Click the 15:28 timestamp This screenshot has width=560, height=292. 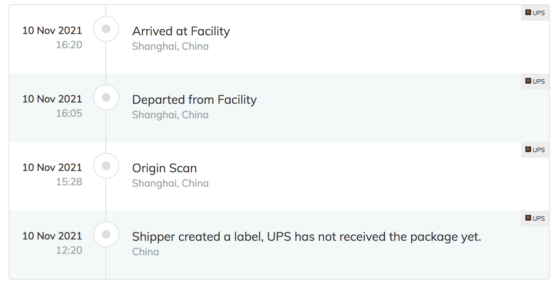point(69,182)
